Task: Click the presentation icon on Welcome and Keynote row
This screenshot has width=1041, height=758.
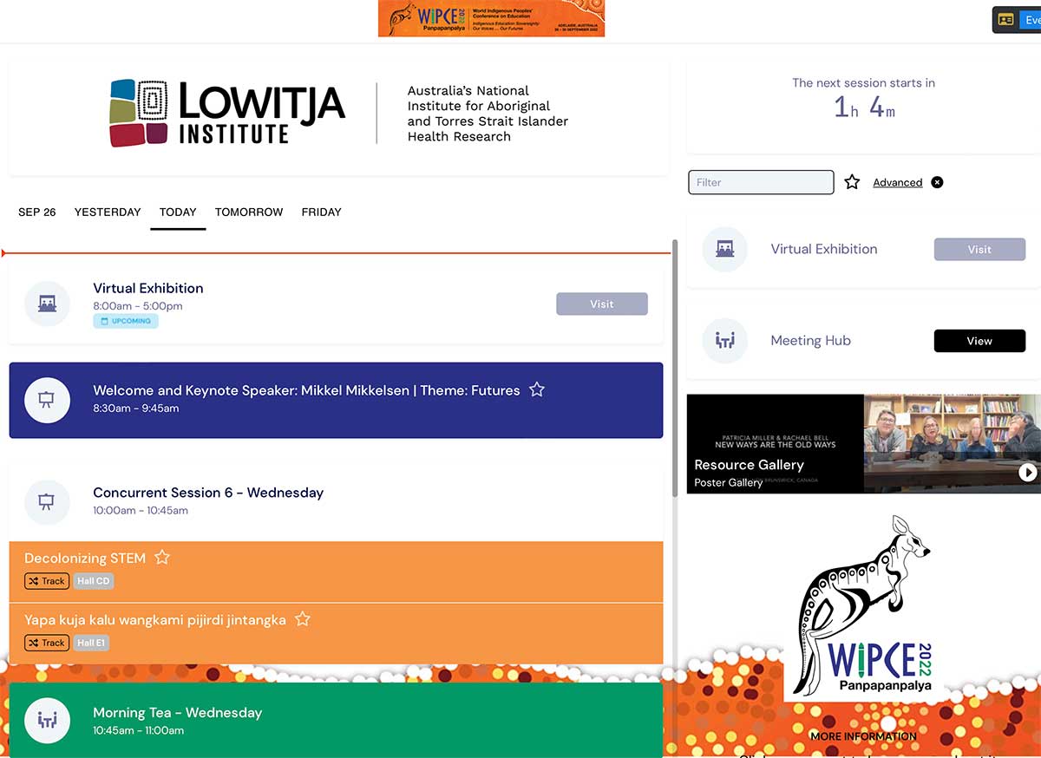Action: click(47, 400)
